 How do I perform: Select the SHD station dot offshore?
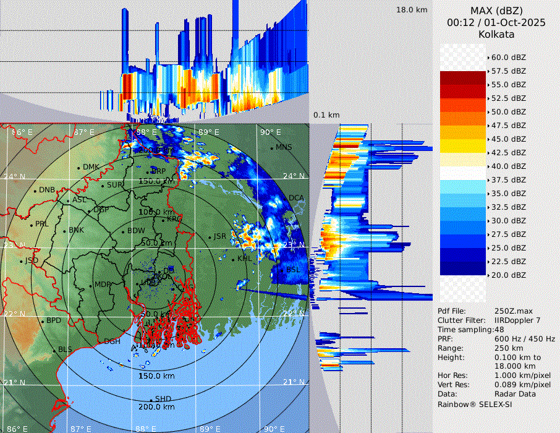point(151,399)
